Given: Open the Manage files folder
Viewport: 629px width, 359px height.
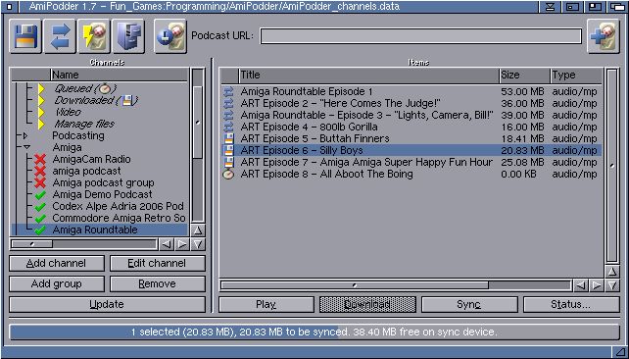Looking at the screenshot, I should click(84, 124).
